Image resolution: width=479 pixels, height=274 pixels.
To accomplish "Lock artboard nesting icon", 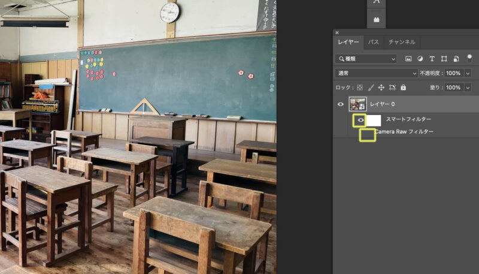I will [x=392, y=88].
